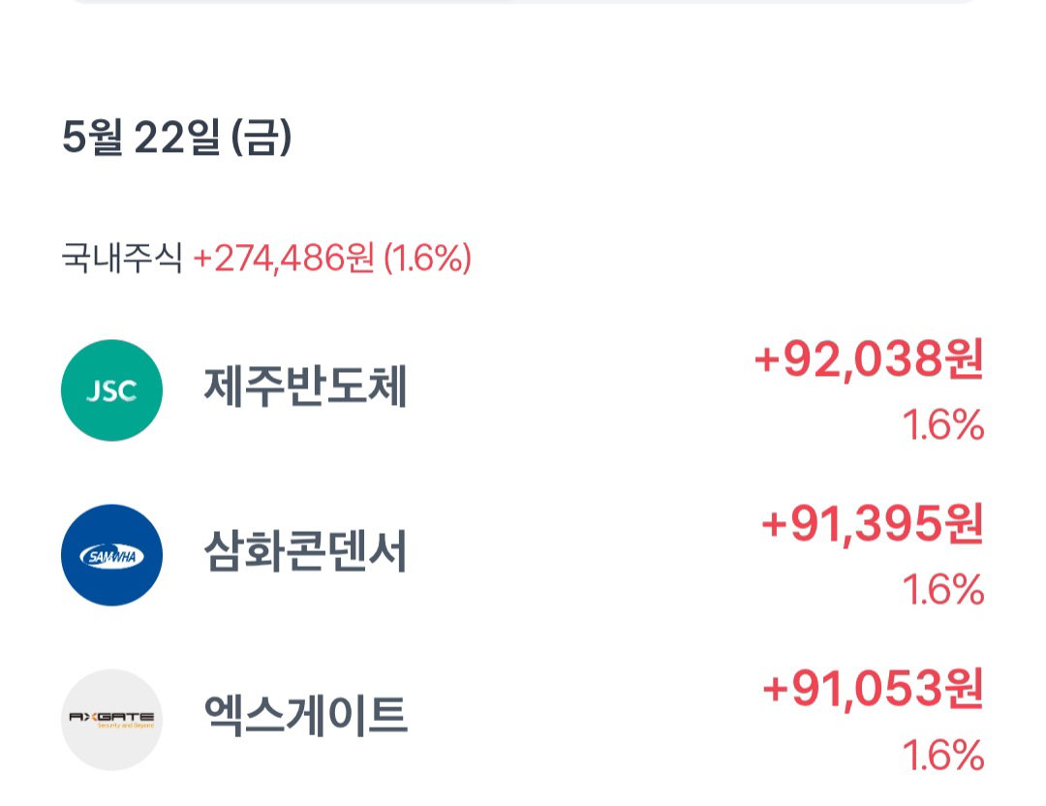
Task: Click the (금) weekday in the header
Action: 261,139
